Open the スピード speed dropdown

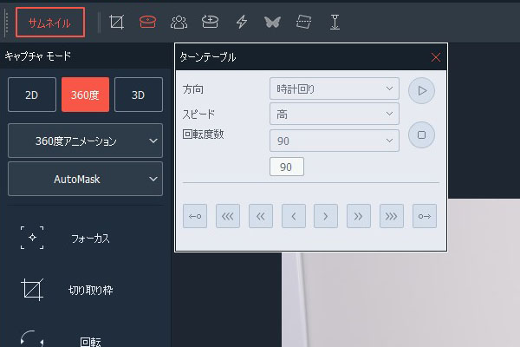coord(334,114)
